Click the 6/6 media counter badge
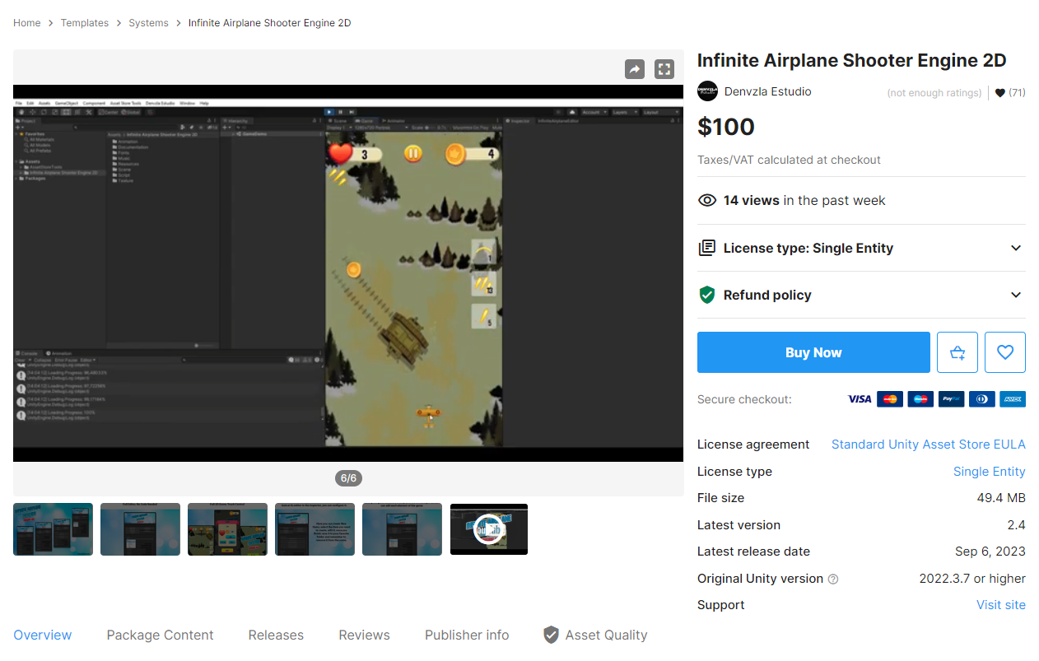This screenshot has height=661, width=1039. coord(348,478)
